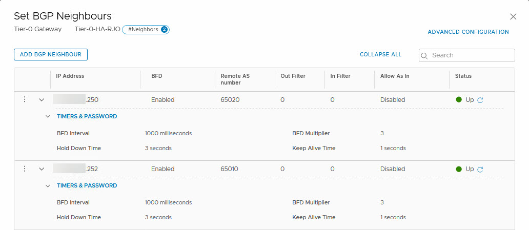Click the green Up status indicator for .250

coord(459,100)
